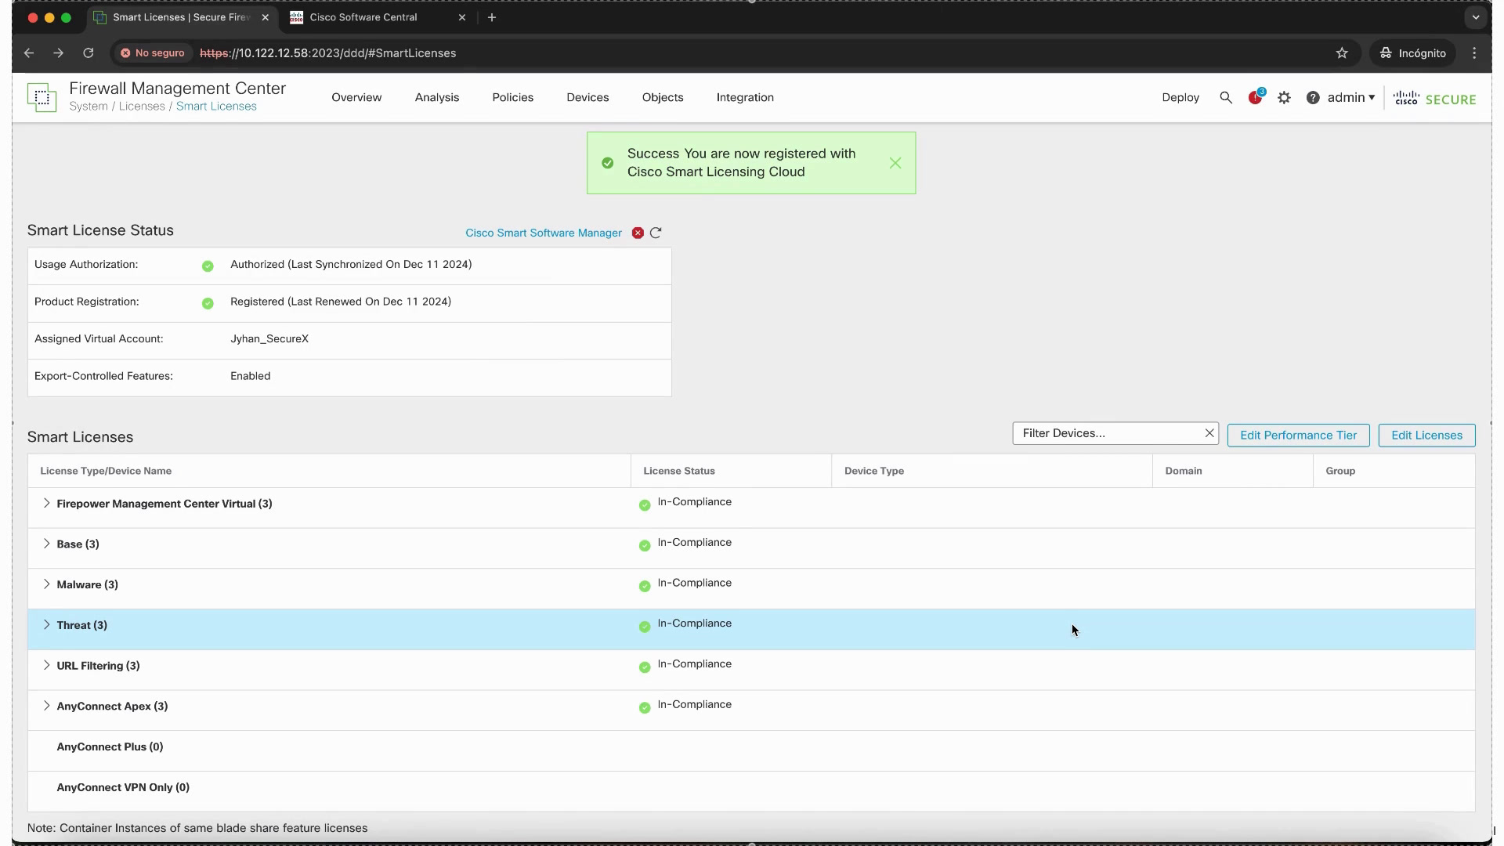Expand the URL Filtering (3) license row

click(x=46, y=665)
